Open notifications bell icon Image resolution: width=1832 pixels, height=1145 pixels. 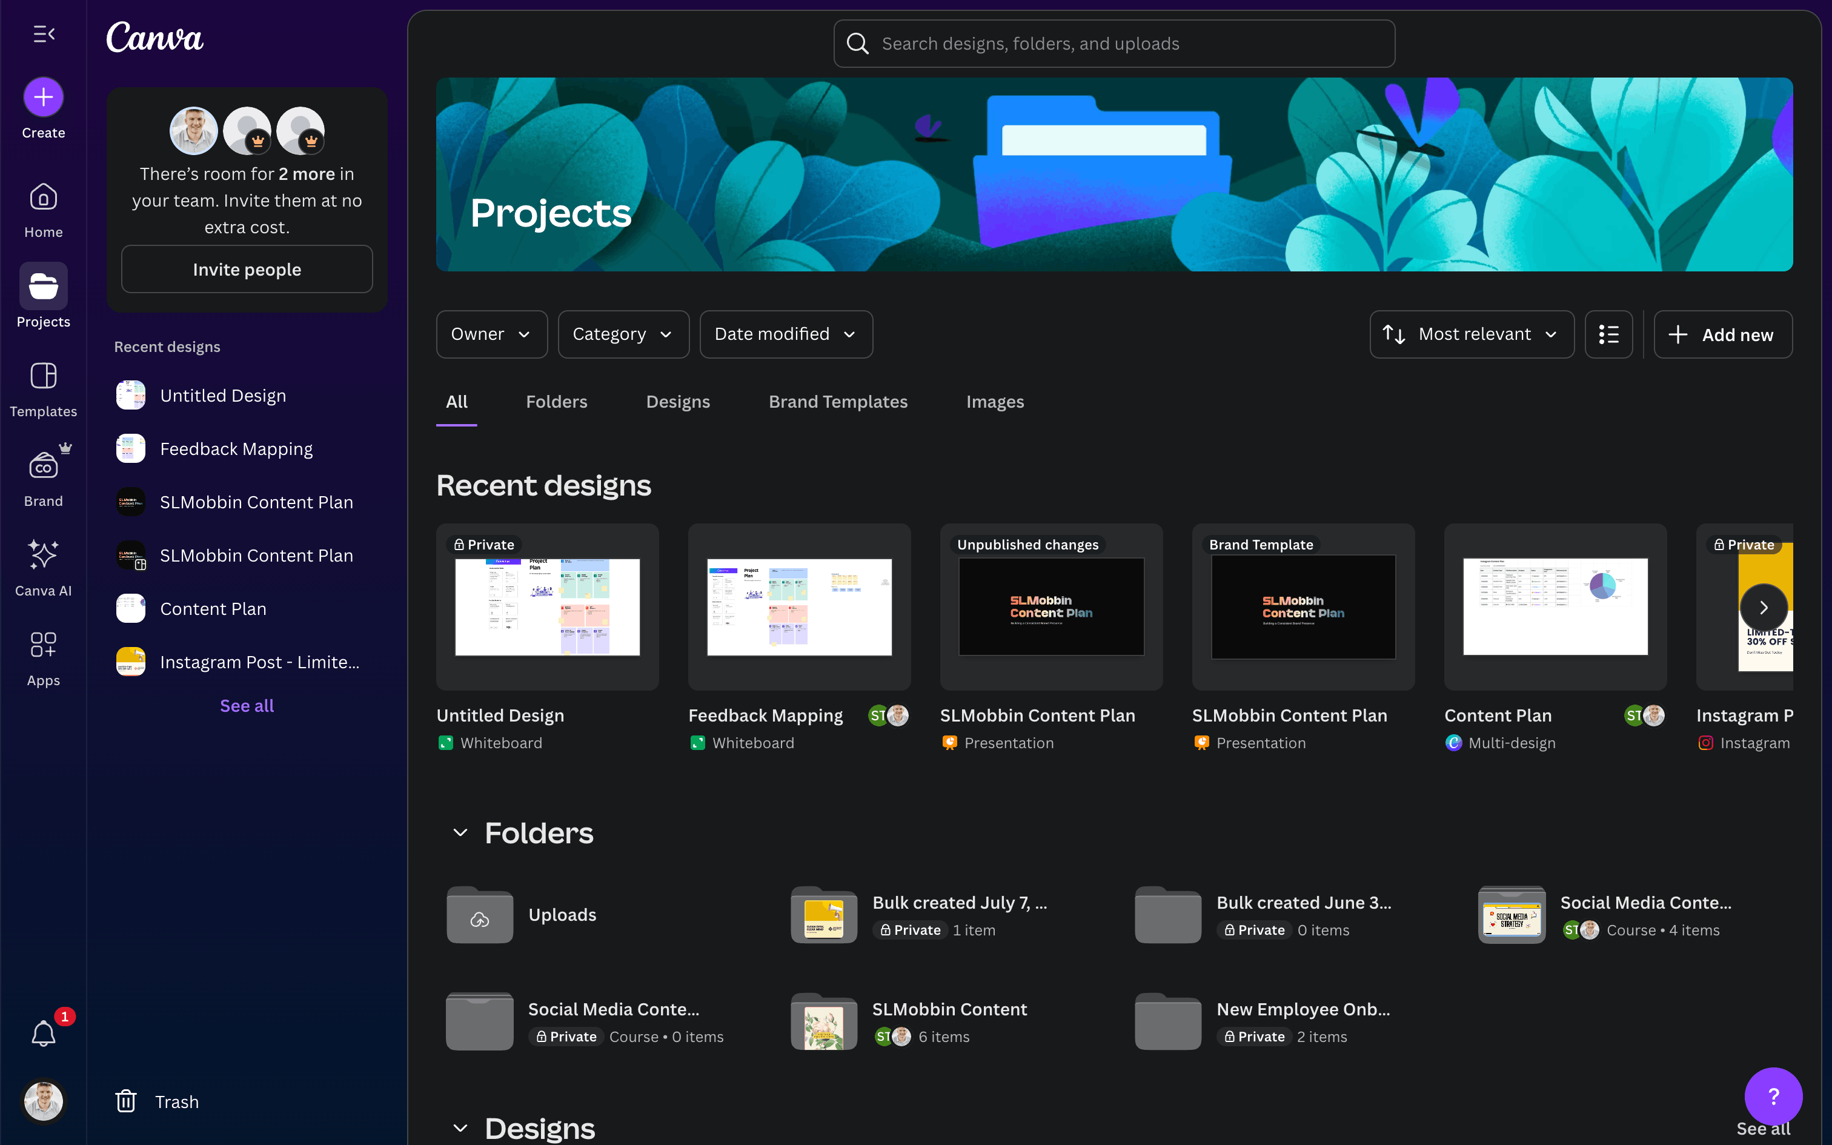click(43, 1033)
